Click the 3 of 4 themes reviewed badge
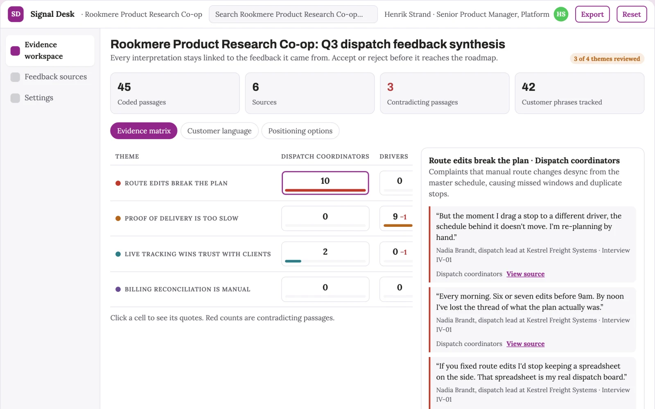 point(607,59)
